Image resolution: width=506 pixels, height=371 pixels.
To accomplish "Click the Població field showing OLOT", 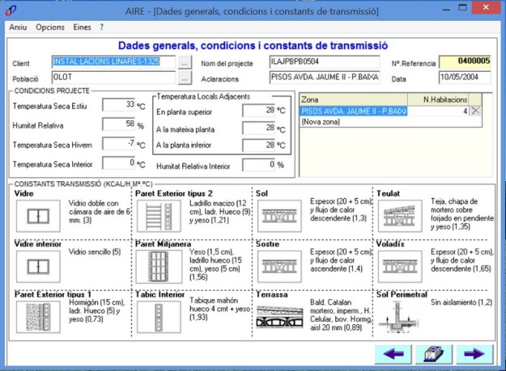I will click(x=113, y=78).
